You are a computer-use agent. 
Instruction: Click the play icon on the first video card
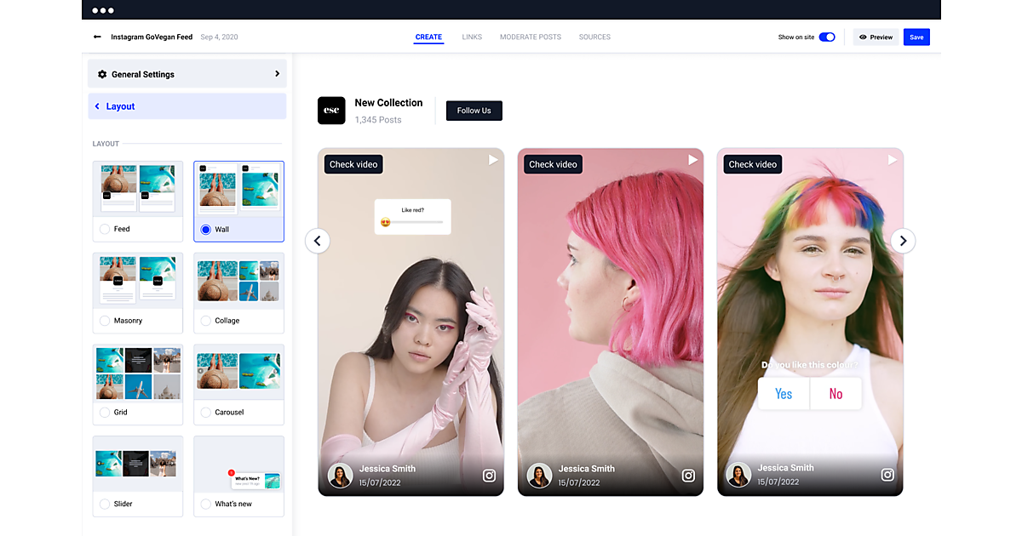pos(493,160)
